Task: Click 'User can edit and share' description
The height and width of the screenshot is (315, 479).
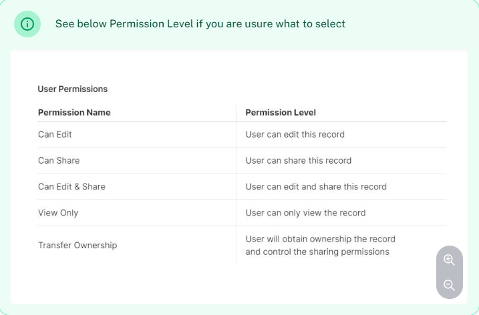Action: pos(316,186)
